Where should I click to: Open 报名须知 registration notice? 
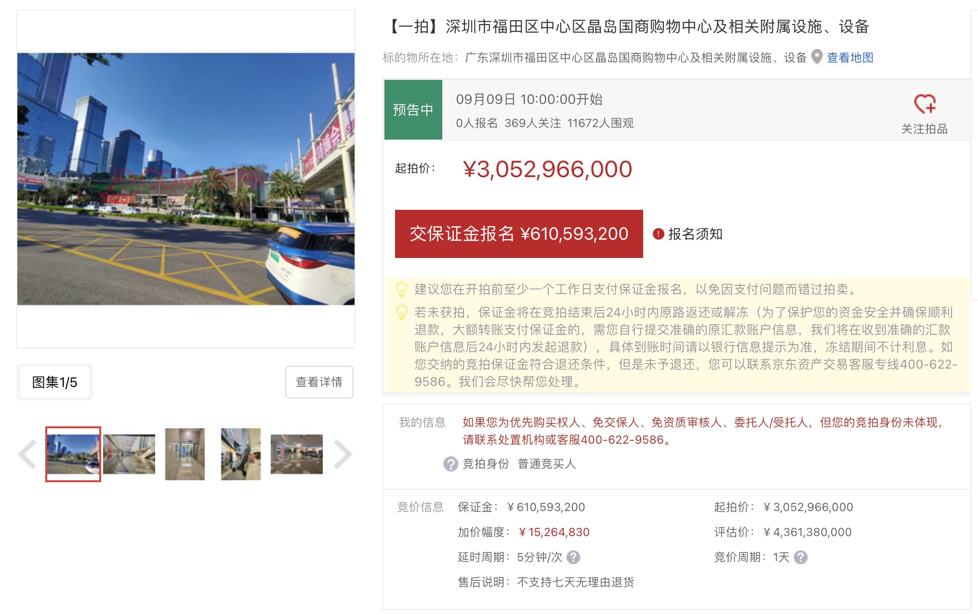(695, 234)
